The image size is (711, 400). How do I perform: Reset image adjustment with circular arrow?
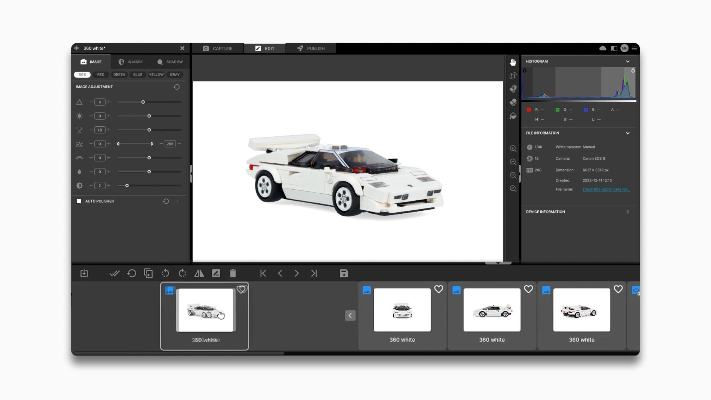point(177,87)
